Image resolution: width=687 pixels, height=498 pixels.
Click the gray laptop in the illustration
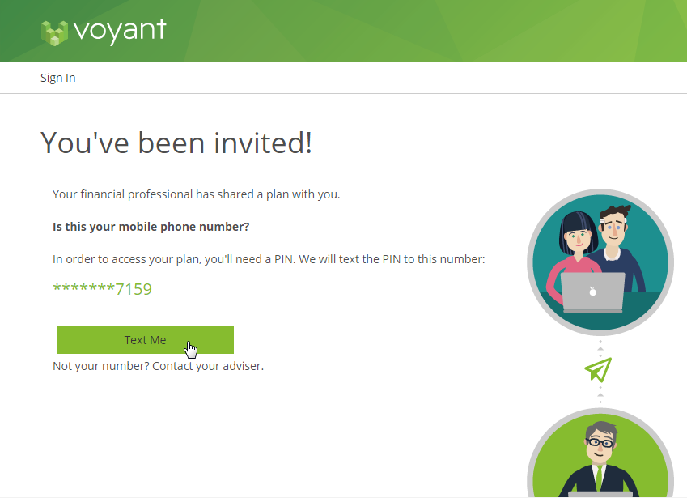pyautogui.click(x=593, y=292)
